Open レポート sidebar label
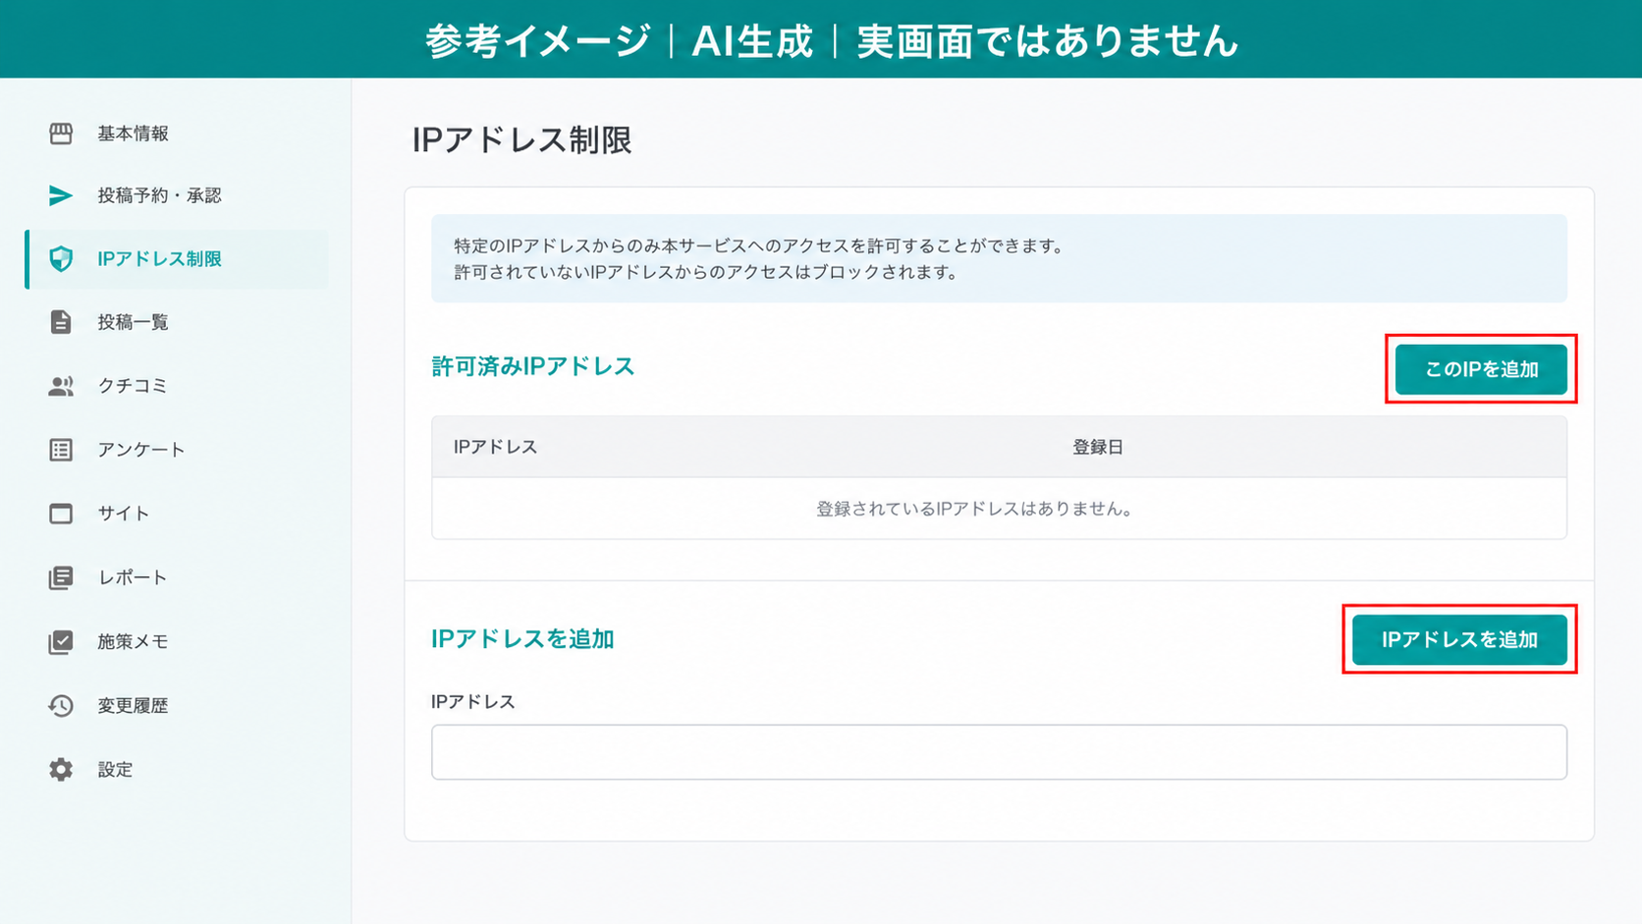This screenshot has height=924, width=1642. [133, 577]
